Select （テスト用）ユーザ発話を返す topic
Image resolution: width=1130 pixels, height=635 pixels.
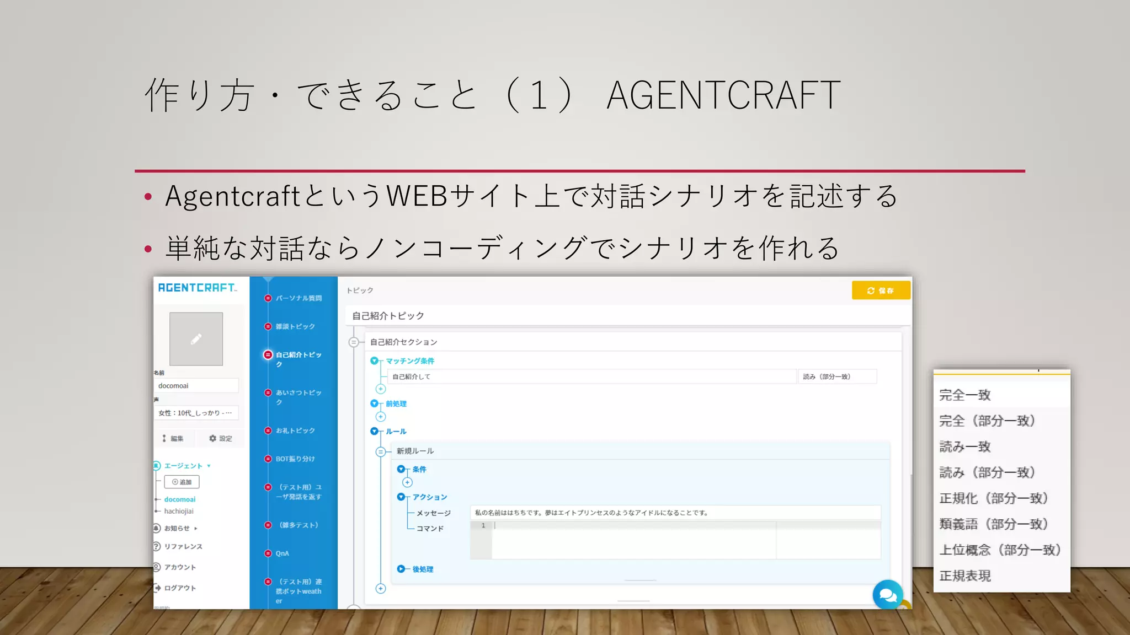[x=299, y=492]
